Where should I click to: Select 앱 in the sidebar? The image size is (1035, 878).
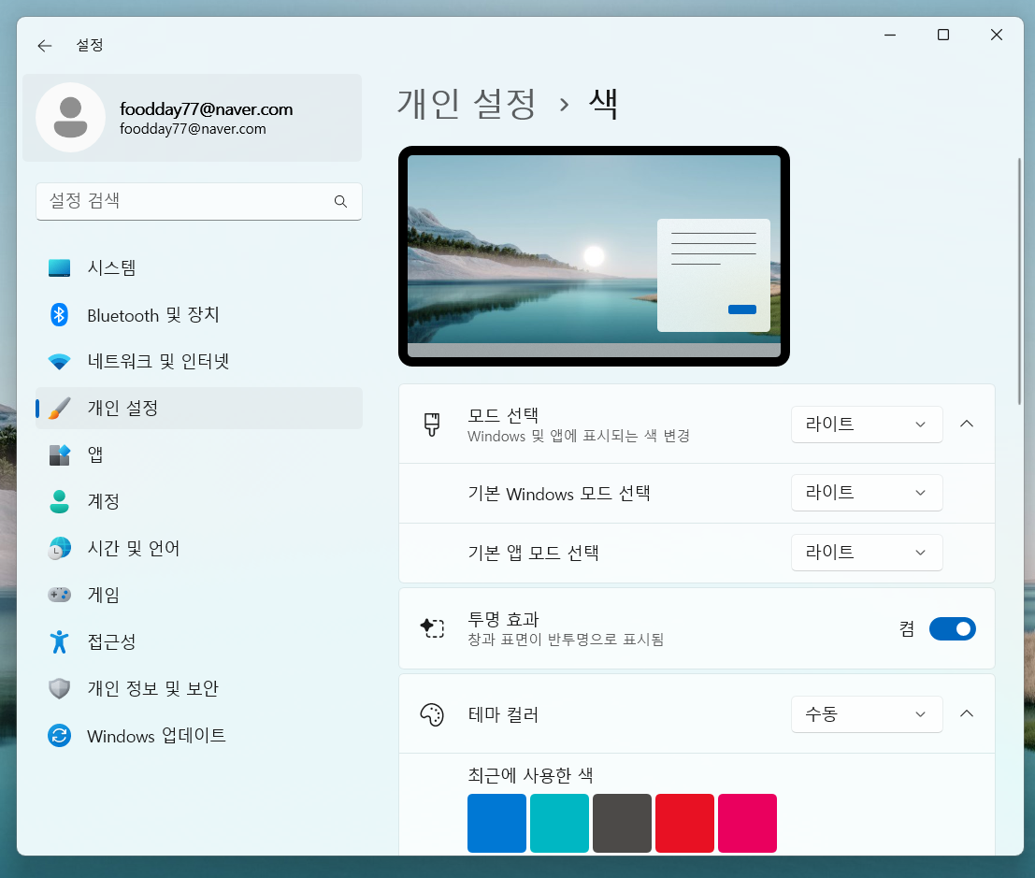[199, 454]
